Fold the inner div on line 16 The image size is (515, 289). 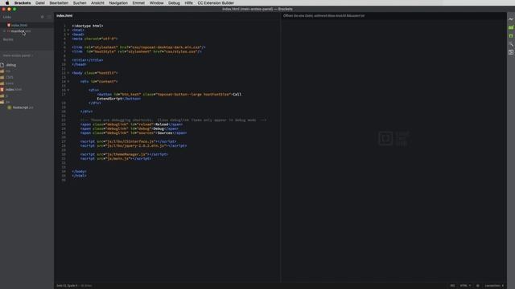coord(68,90)
